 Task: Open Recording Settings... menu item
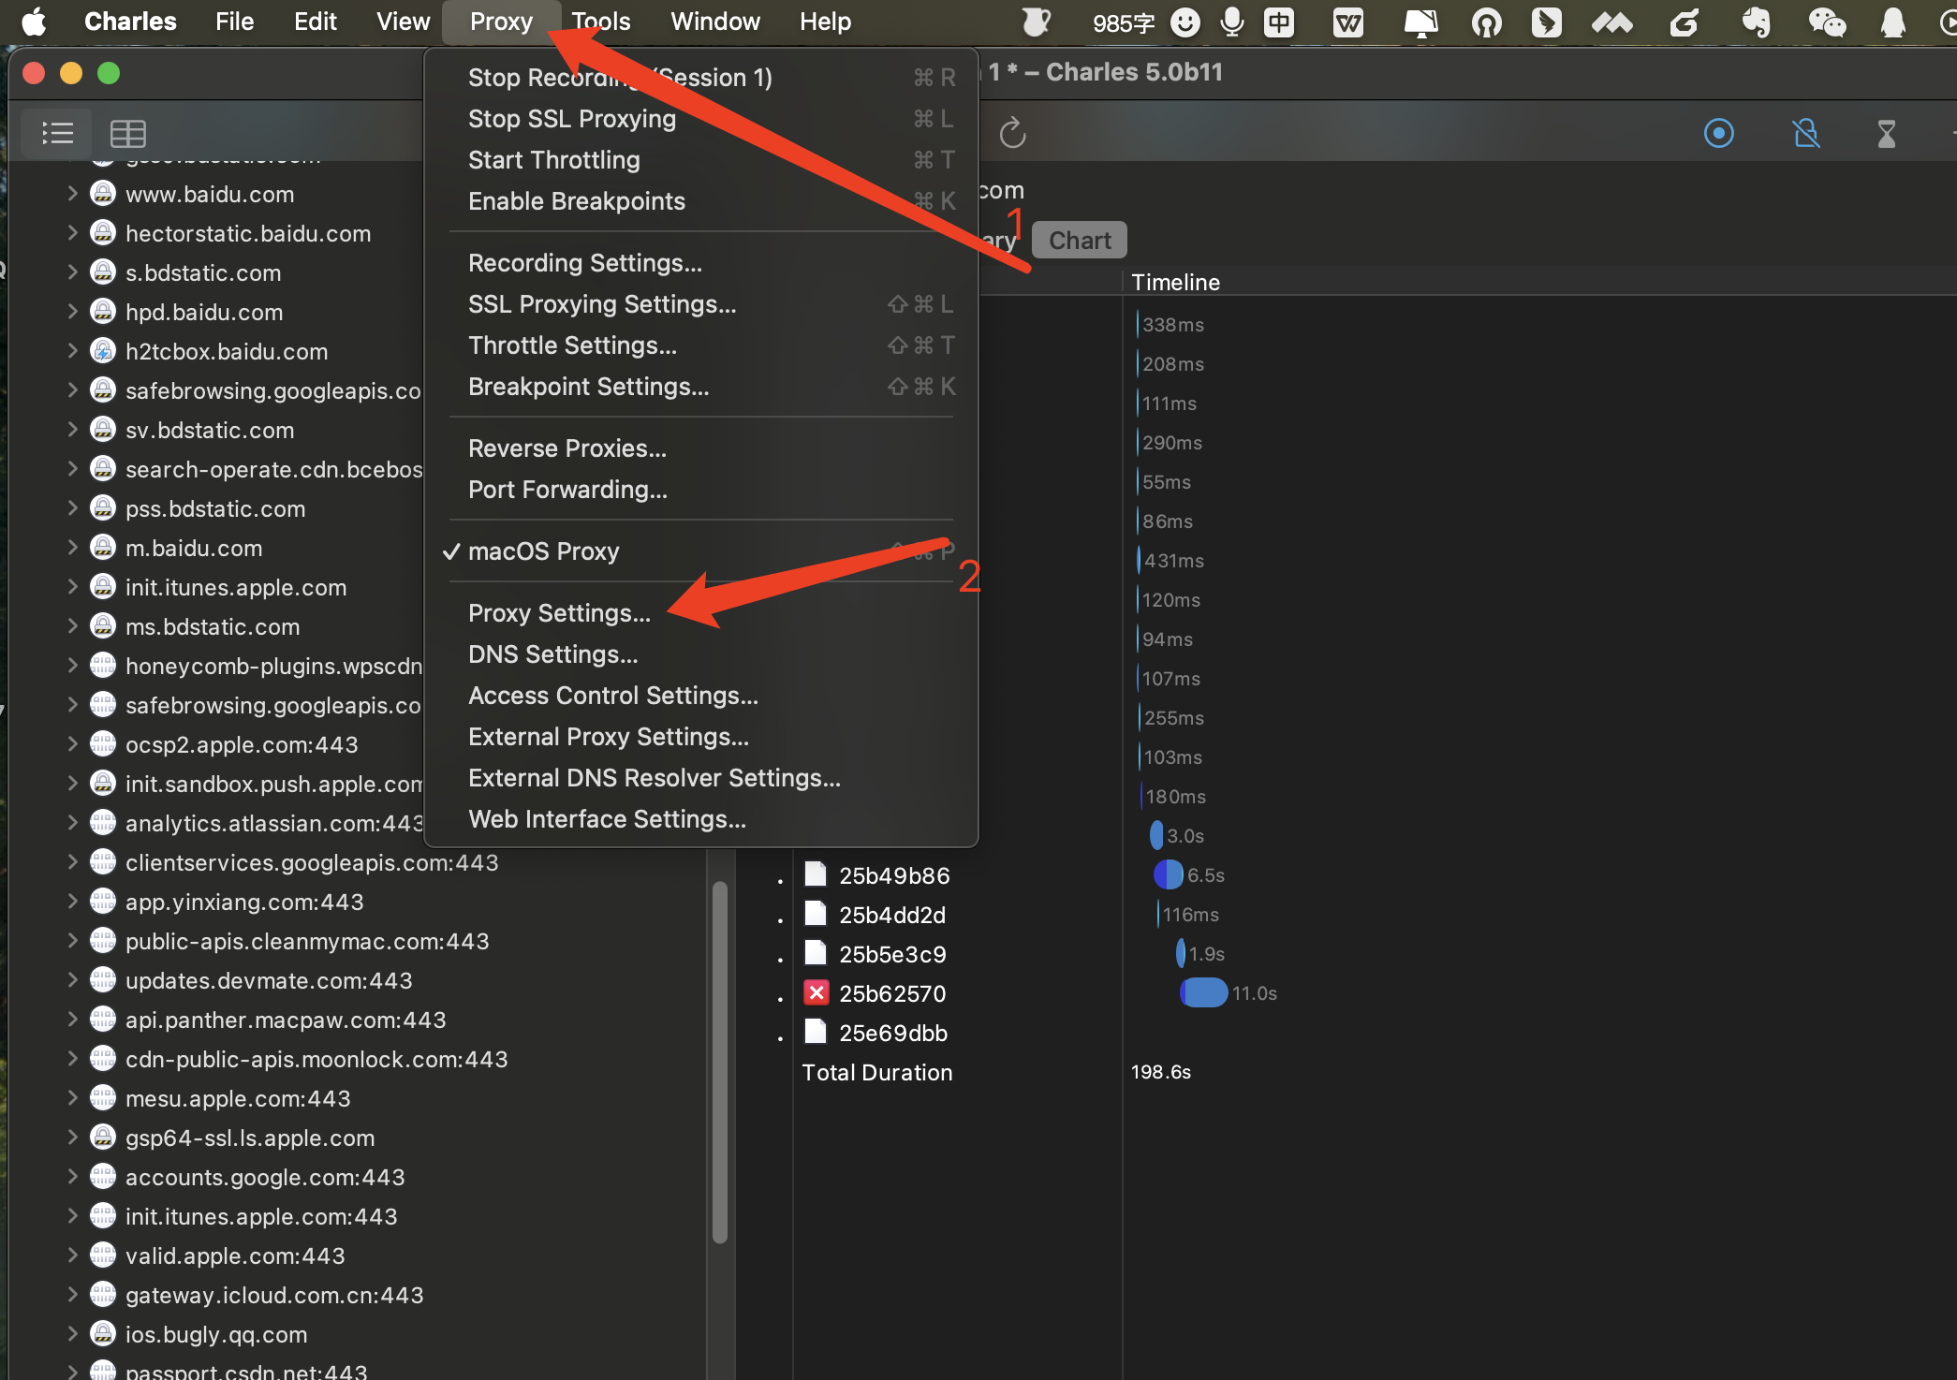(700, 263)
